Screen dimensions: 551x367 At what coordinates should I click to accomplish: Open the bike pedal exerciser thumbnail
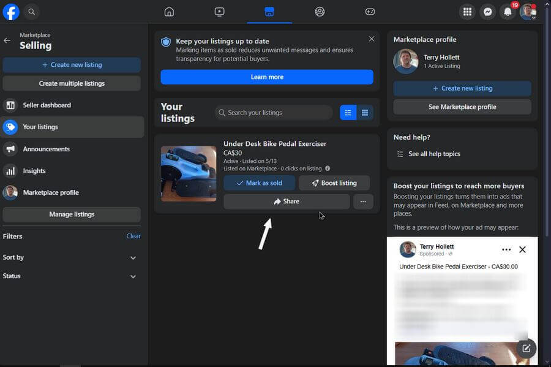tap(189, 173)
